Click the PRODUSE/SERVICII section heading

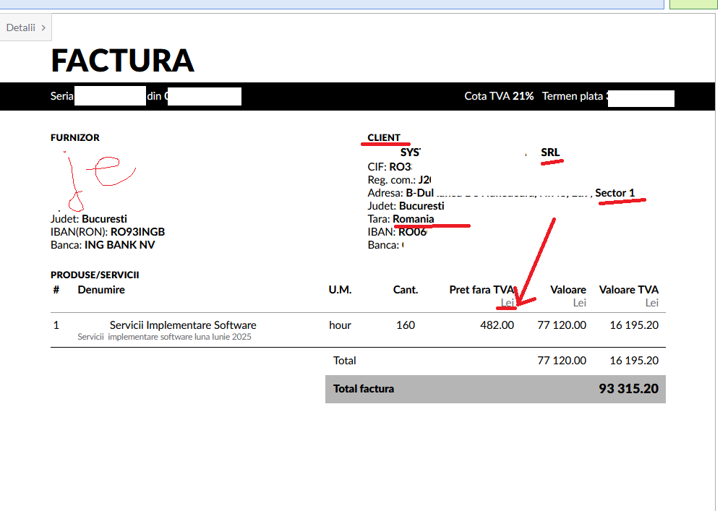(x=95, y=275)
